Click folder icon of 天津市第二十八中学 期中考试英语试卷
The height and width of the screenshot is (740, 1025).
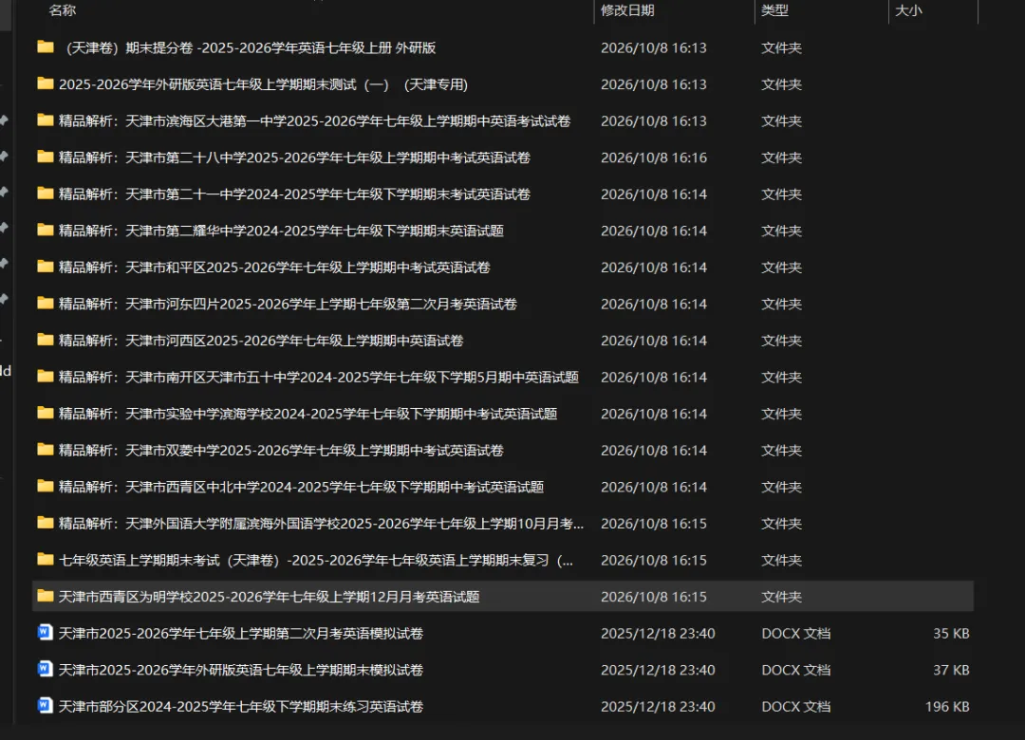(x=46, y=157)
